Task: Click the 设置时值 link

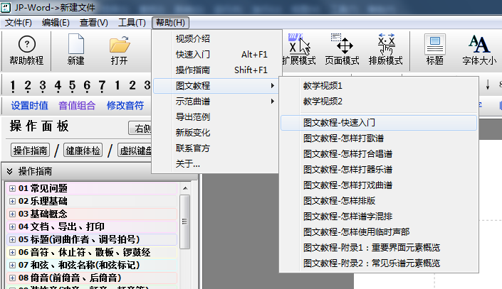Action: pyautogui.click(x=30, y=106)
